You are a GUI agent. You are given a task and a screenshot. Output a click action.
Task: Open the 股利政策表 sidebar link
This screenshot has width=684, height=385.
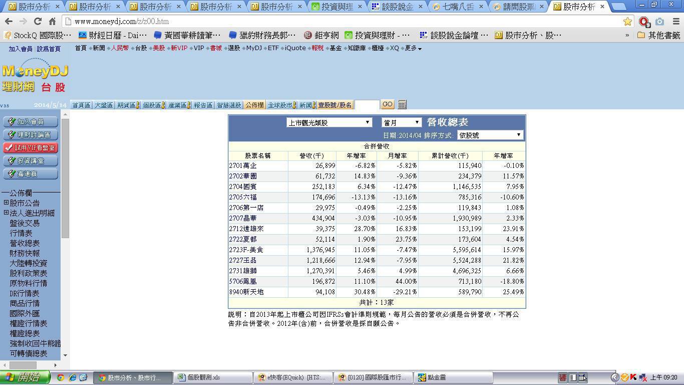29,273
